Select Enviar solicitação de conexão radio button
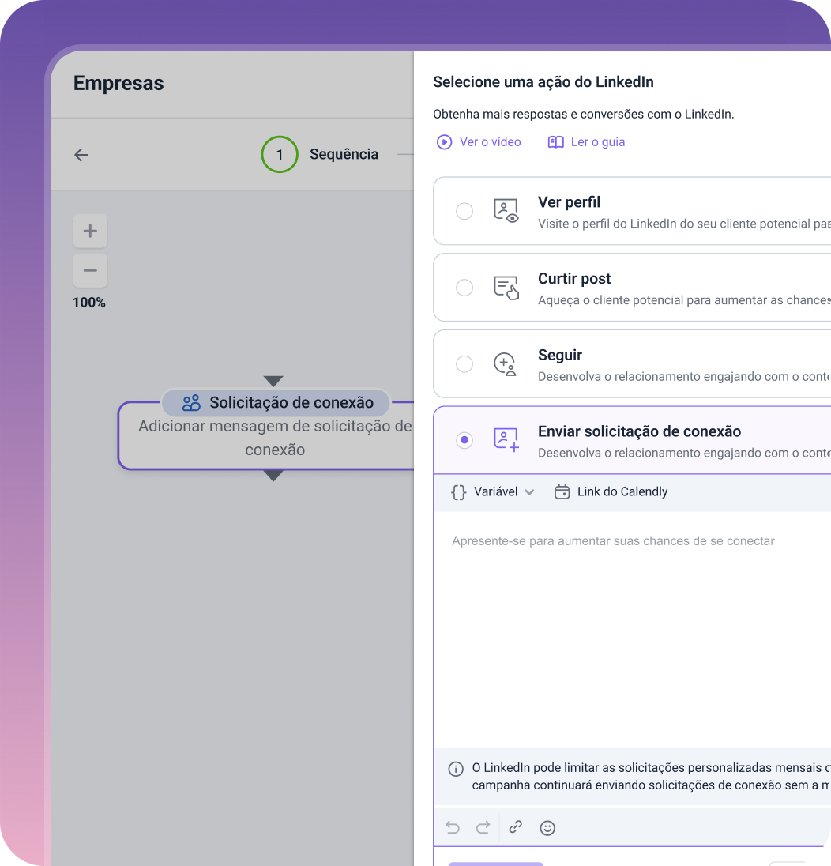Viewport: 831px width, 866px height. (x=464, y=440)
